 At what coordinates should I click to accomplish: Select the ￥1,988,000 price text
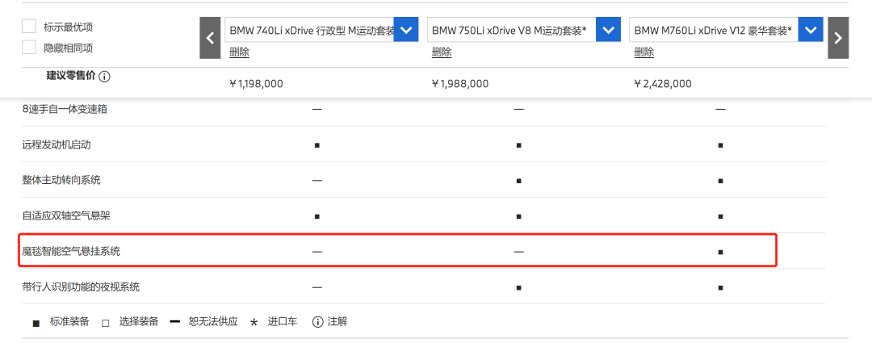(x=460, y=84)
